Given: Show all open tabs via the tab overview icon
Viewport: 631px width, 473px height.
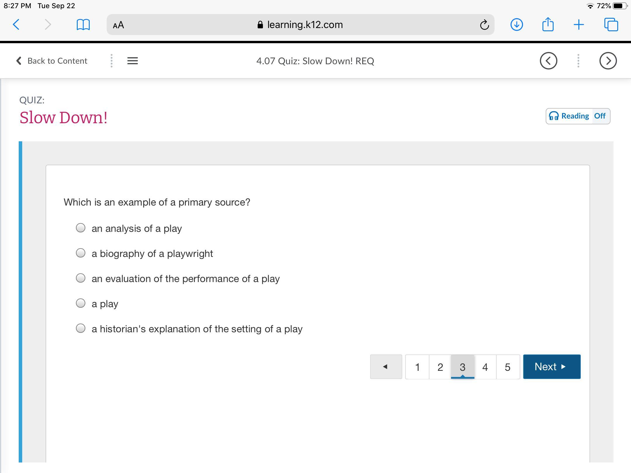Looking at the screenshot, I should pos(611,25).
